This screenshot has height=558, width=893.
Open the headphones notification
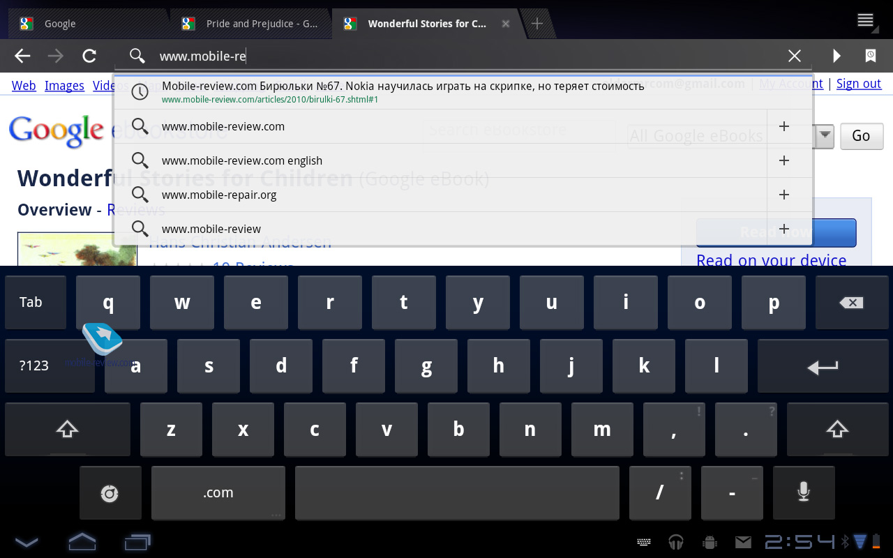(675, 542)
